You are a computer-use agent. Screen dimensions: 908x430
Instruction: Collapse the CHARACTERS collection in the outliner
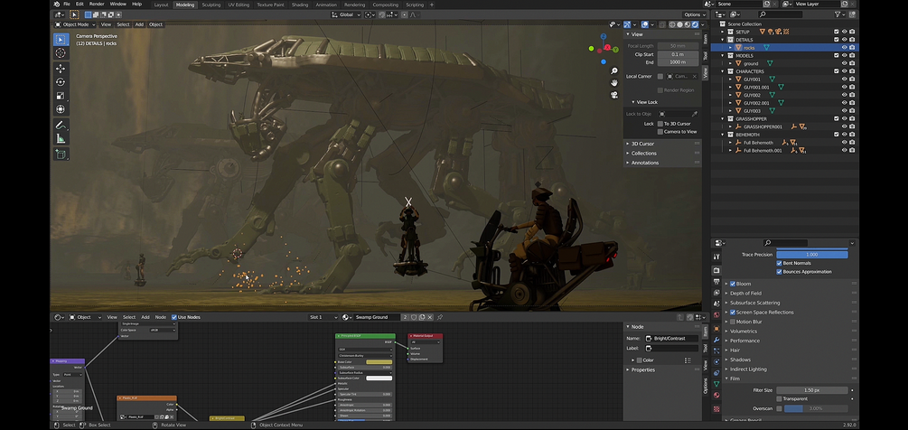coord(723,71)
